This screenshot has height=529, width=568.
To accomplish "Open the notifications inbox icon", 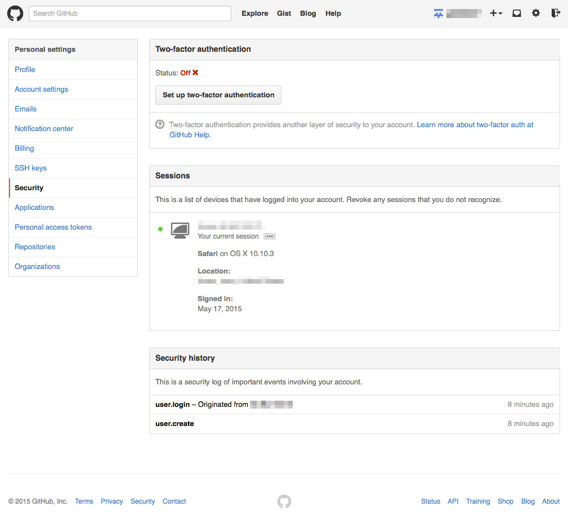I will 517,14.
